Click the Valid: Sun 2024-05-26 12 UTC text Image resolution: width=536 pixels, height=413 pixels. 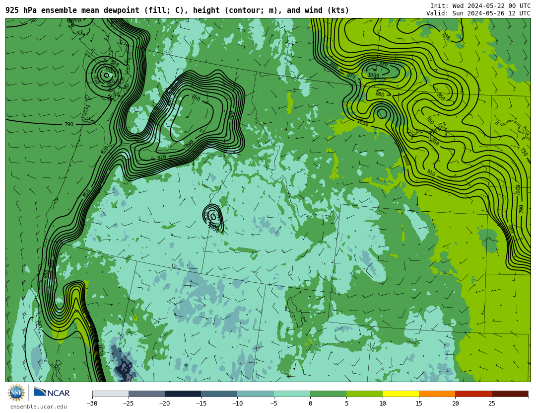tap(478, 13)
